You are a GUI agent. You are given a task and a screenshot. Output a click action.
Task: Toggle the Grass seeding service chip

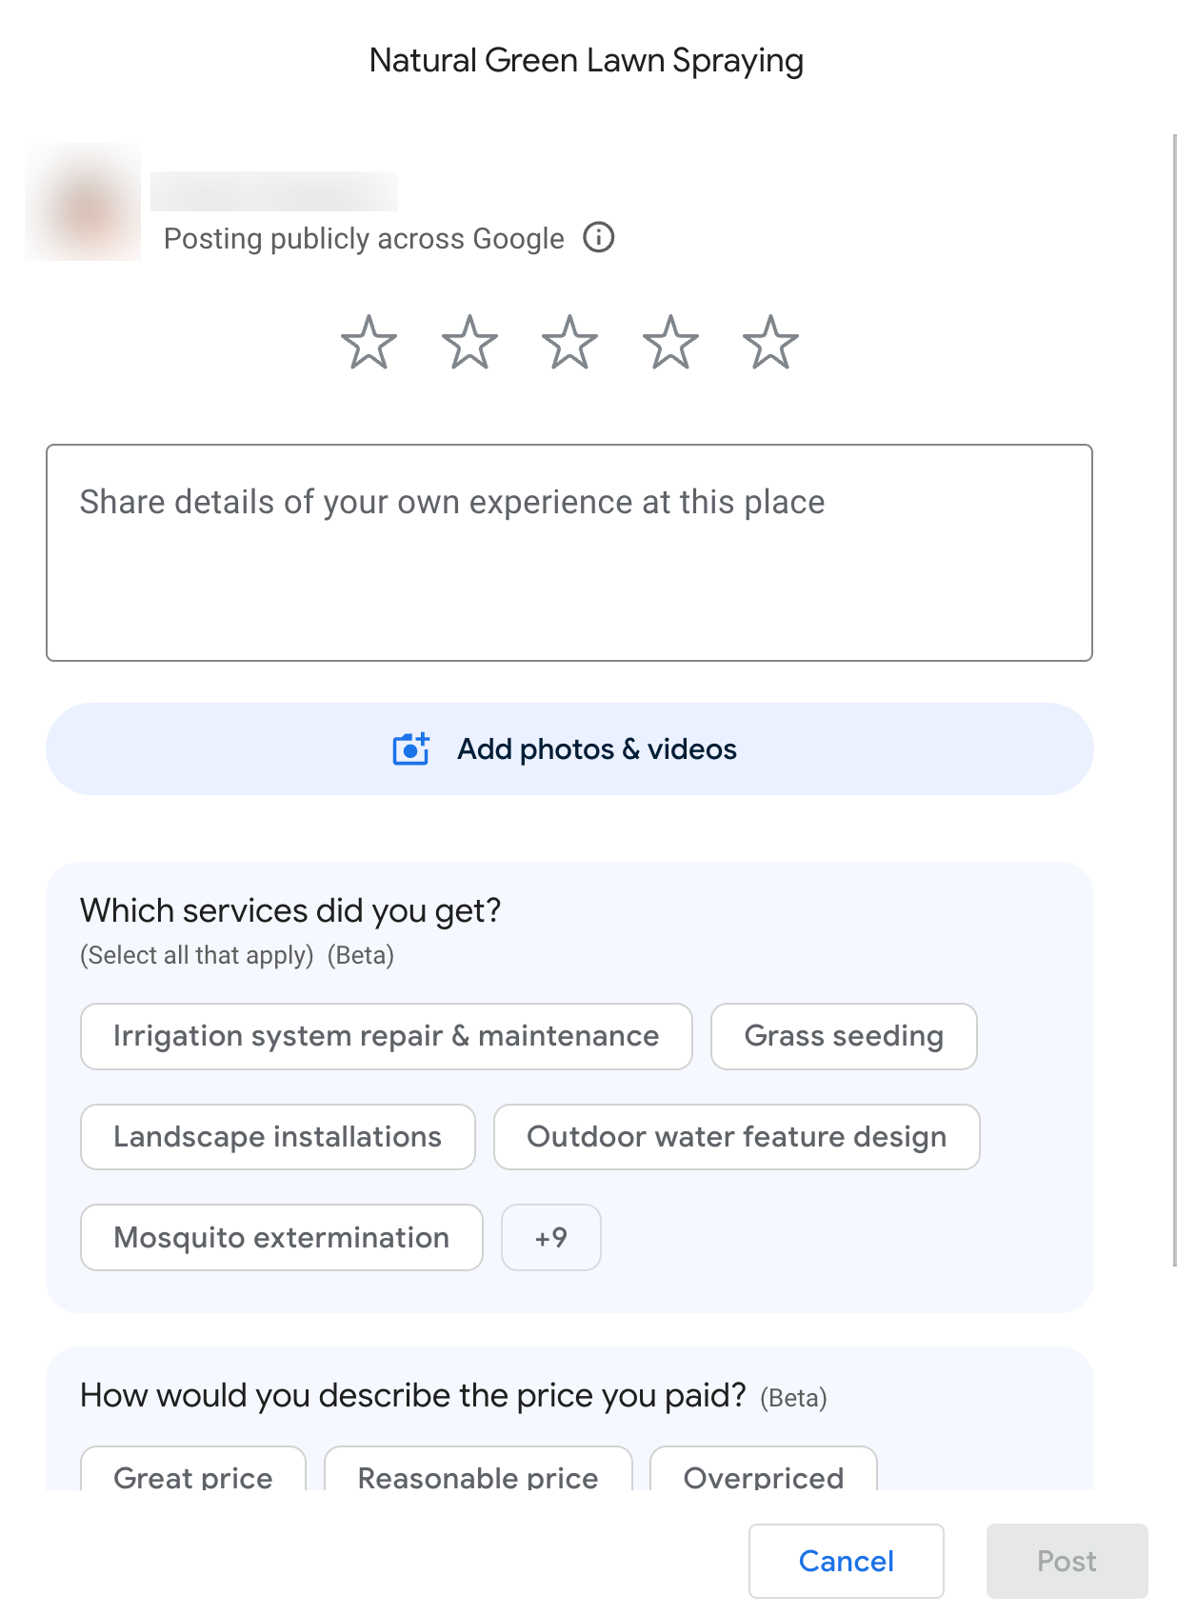coord(844,1036)
